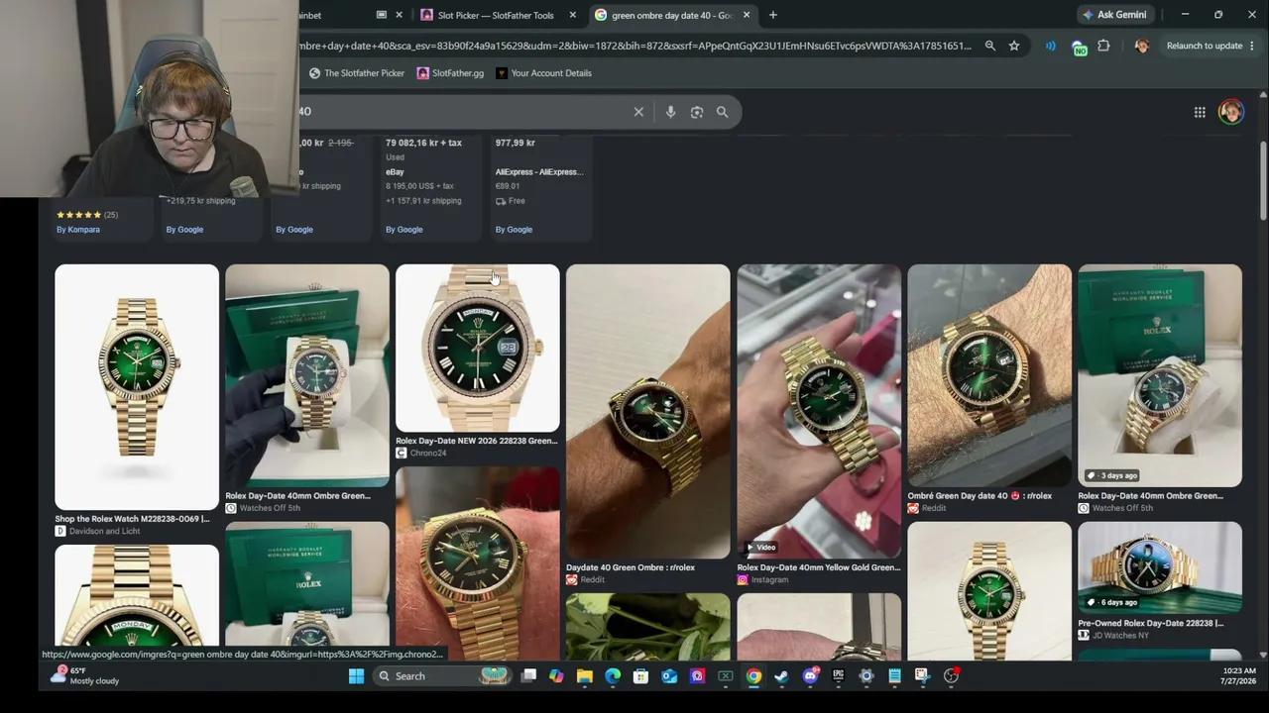Open Windows Start menu
The image size is (1269, 713).
[x=356, y=676]
